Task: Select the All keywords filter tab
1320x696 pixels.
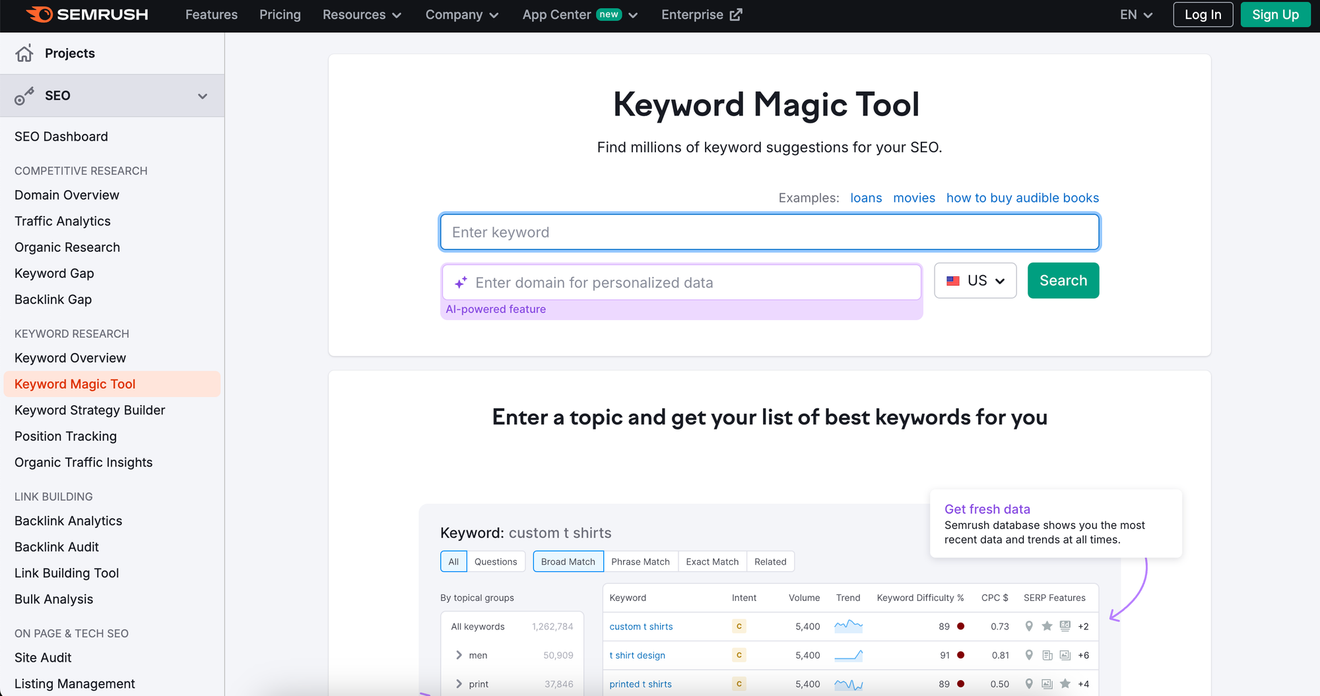Action: click(x=453, y=561)
